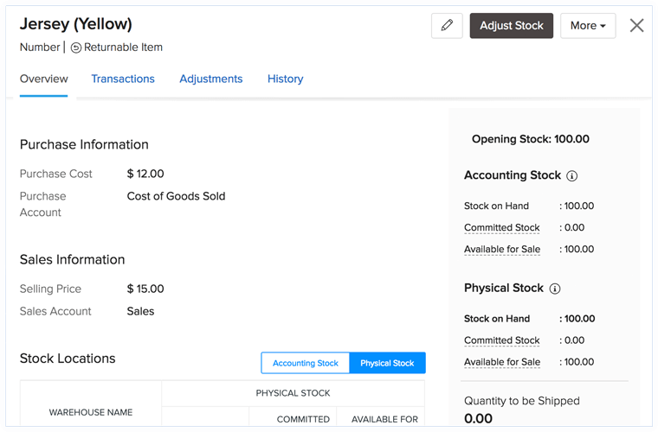658x432 pixels.
Task: Close the item details panel
Action: (636, 25)
